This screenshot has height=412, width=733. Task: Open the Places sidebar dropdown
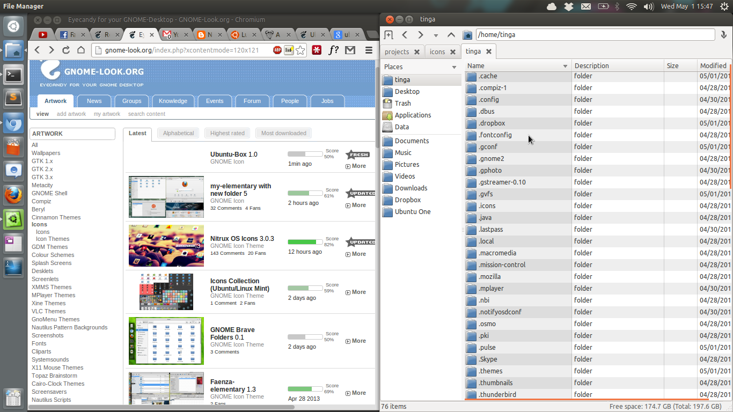point(454,67)
